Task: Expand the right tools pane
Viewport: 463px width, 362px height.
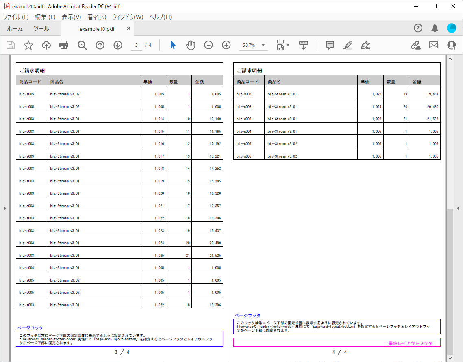Action: (458, 208)
